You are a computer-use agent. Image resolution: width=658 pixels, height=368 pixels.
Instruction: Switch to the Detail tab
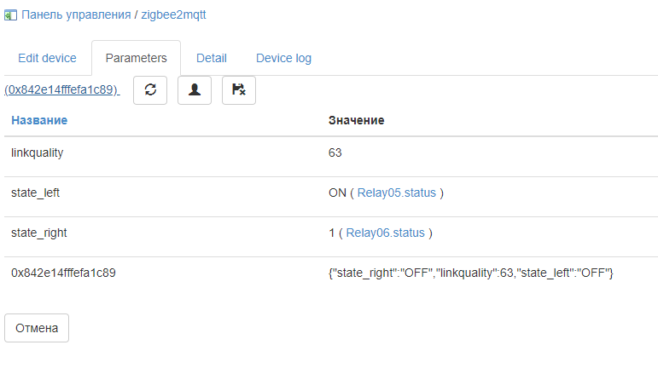[212, 58]
